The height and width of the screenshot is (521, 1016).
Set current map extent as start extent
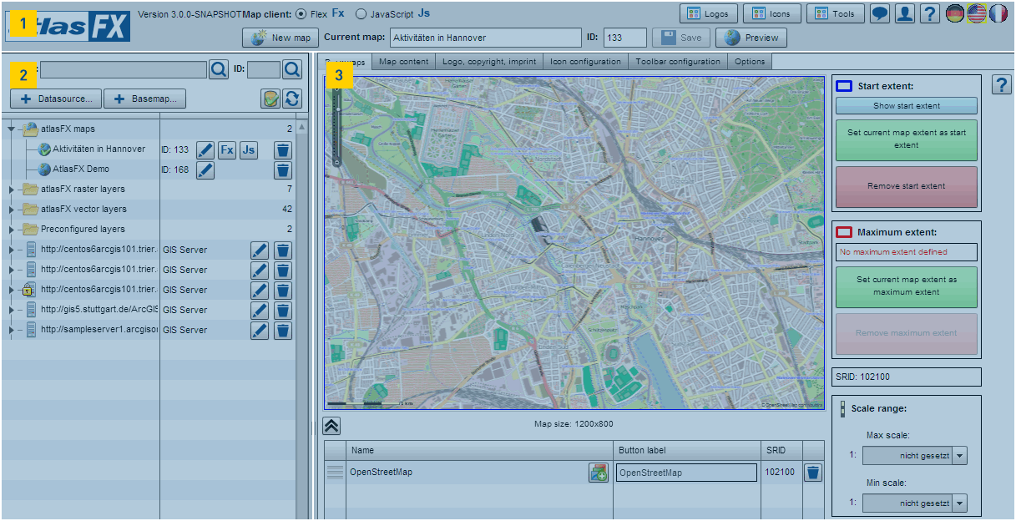click(x=907, y=139)
